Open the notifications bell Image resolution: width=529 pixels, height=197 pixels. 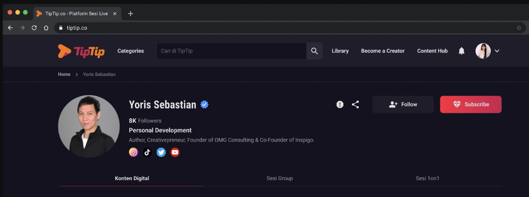(x=462, y=51)
